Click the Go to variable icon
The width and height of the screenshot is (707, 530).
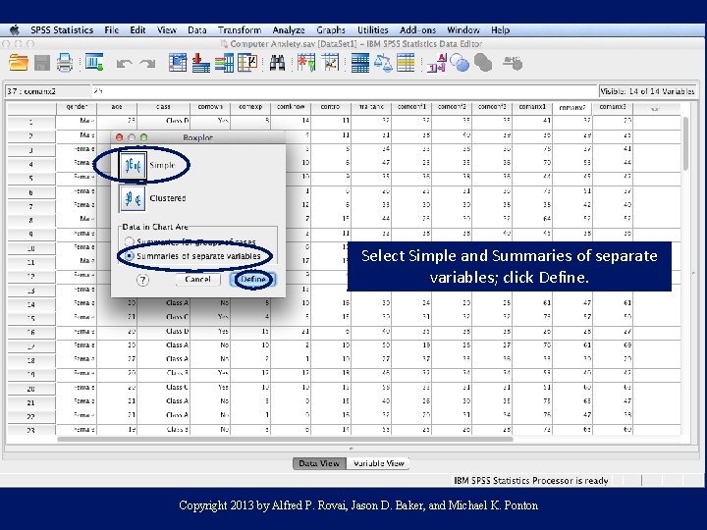click(x=200, y=63)
